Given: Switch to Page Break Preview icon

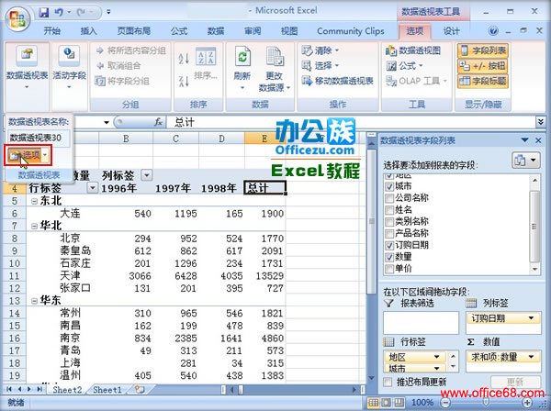Looking at the screenshot, I should click(399, 402).
